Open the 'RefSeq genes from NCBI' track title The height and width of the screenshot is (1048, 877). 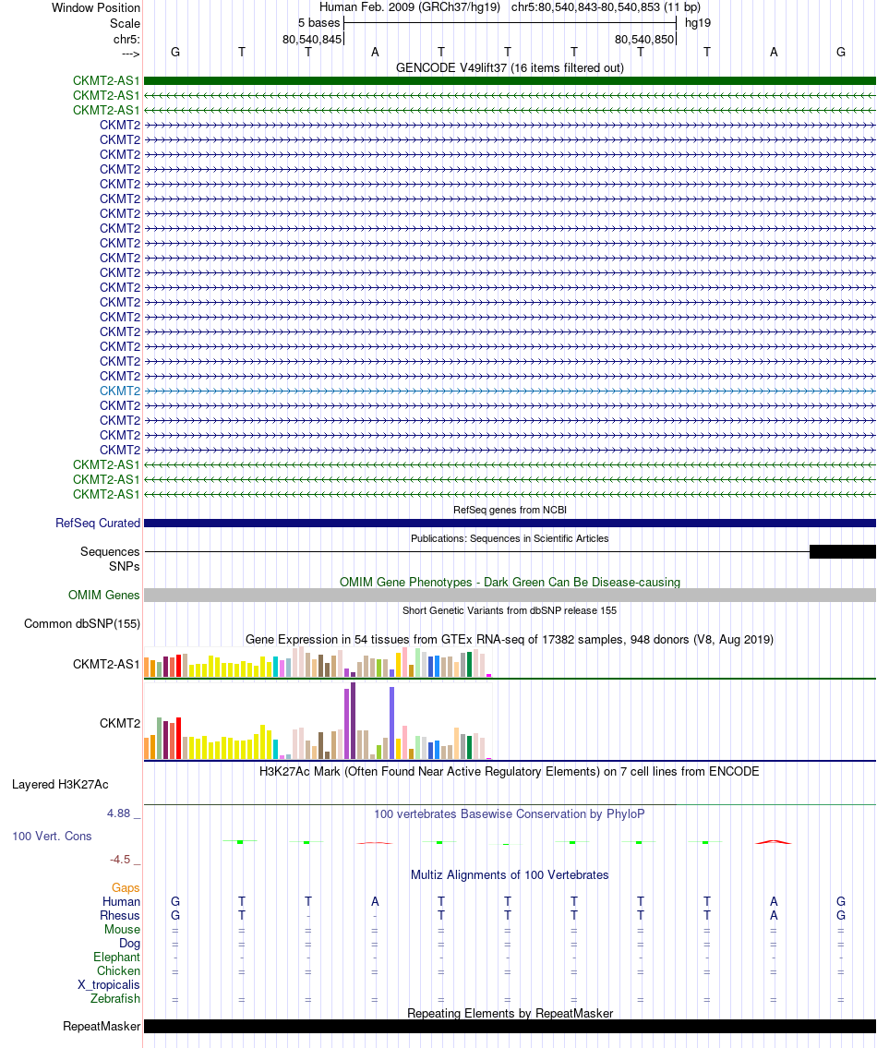510,510
